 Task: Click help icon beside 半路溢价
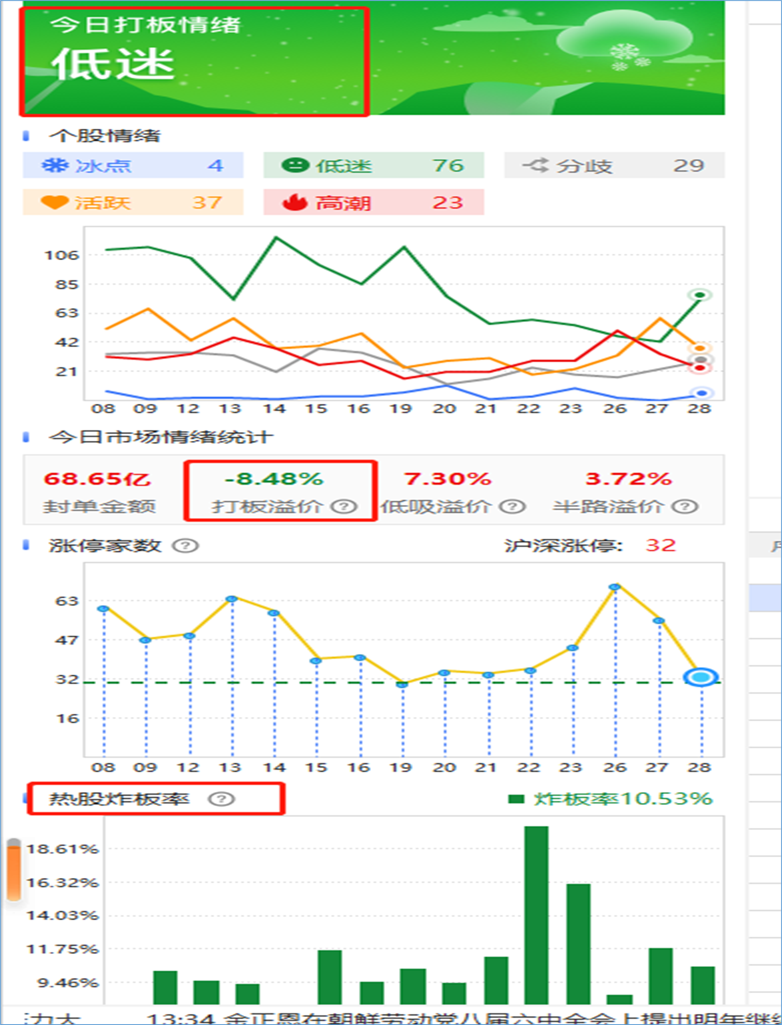pos(685,506)
